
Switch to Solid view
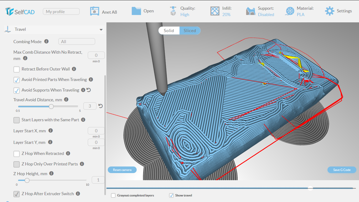coord(169,31)
